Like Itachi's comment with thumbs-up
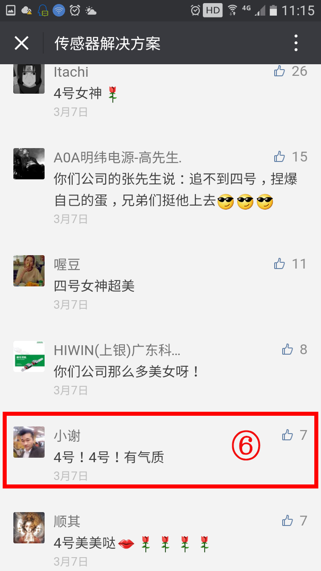This screenshot has height=571, width=321. coord(280,71)
